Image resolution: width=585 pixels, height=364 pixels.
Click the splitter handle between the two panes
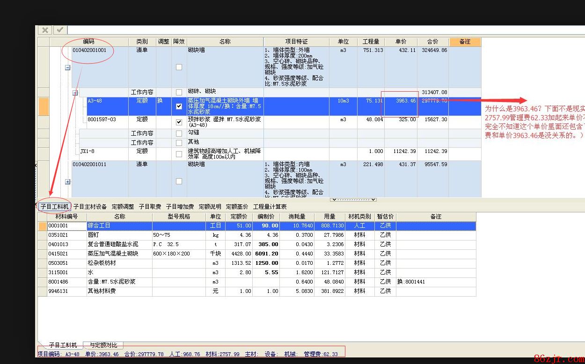pyautogui.click(x=353, y=200)
